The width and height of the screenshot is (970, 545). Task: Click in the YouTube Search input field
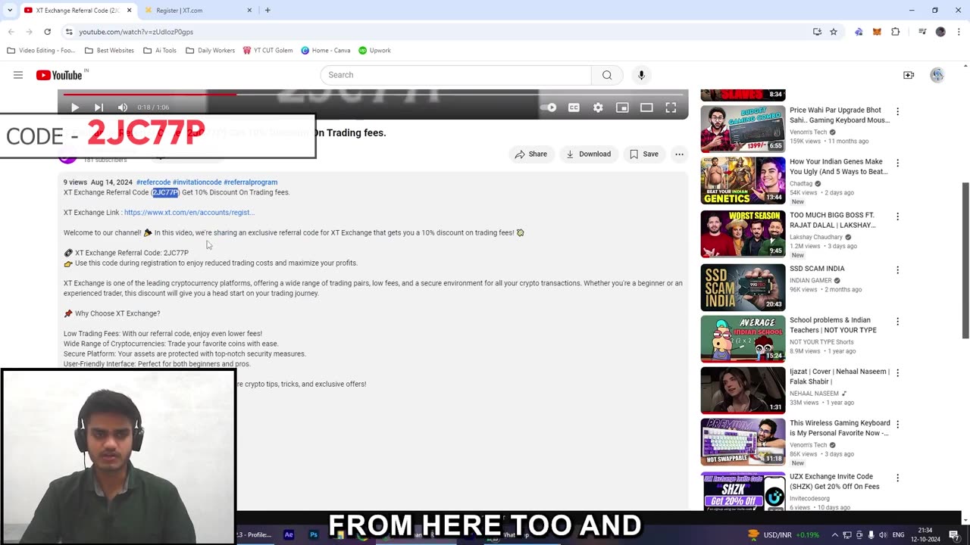(x=456, y=75)
